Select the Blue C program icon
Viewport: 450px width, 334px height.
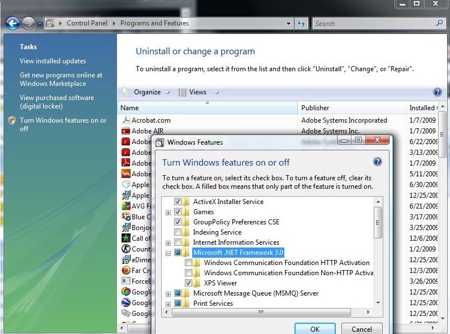[x=126, y=216]
